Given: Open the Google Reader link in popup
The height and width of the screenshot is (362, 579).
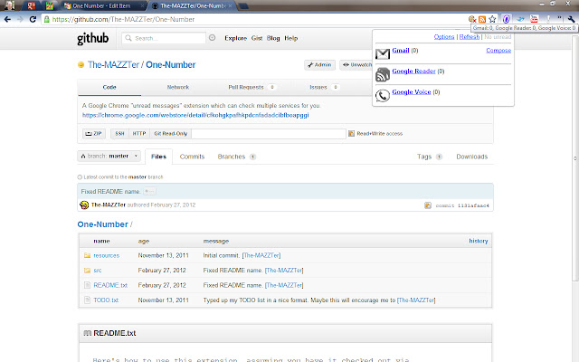Looking at the screenshot, I should pyautogui.click(x=414, y=71).
